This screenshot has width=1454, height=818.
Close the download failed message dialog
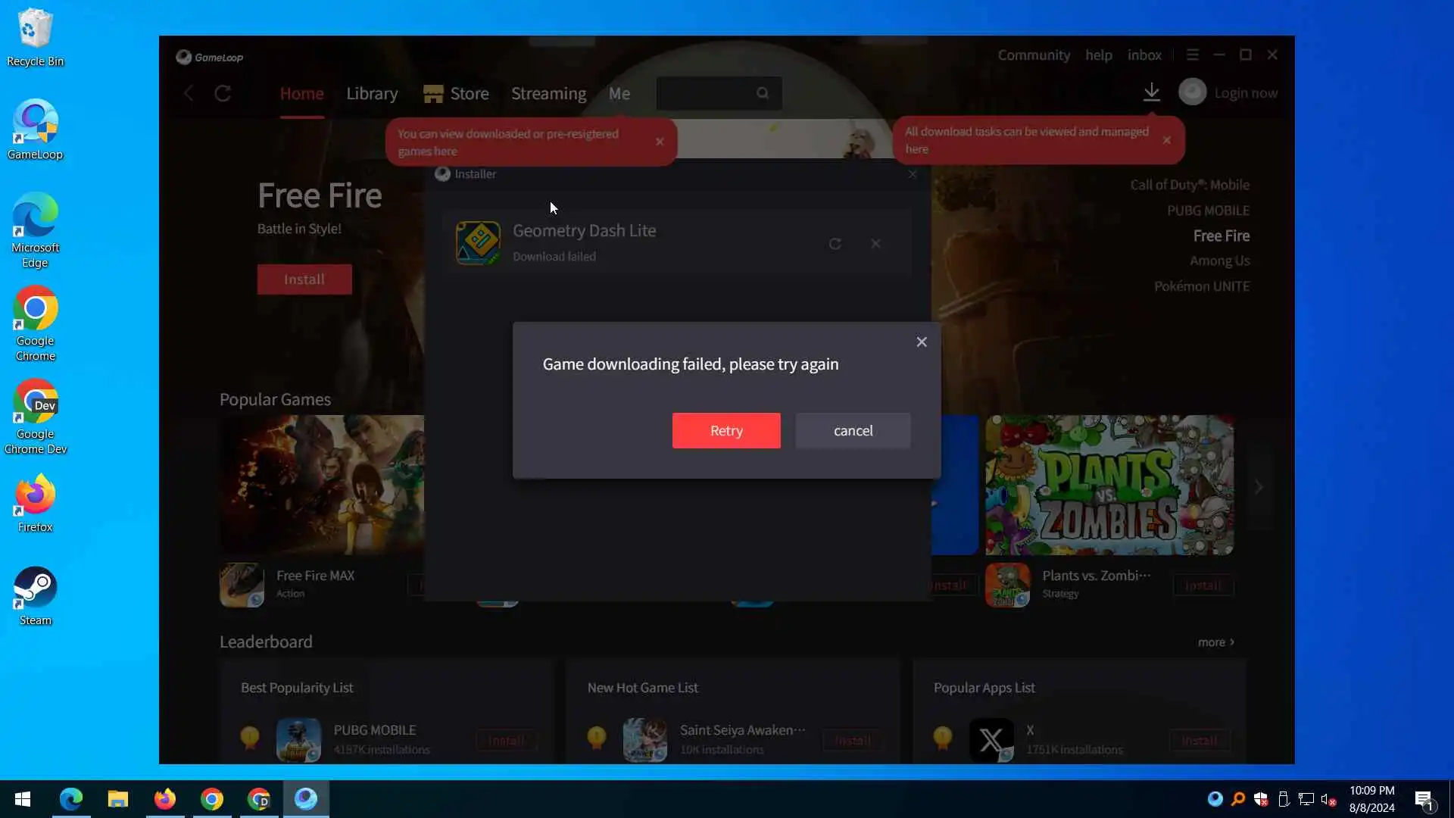point(921,342)
